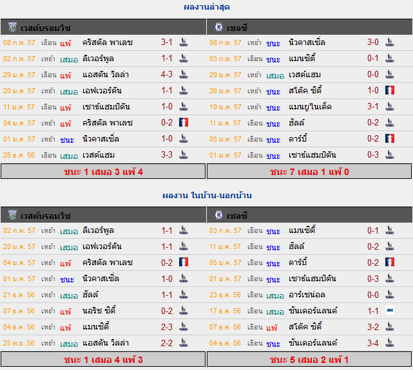Click the summary ชนะ 1 เสมอ 4 แพ้ 3
This screenshot has height=370, width=413.
point(103,360)
